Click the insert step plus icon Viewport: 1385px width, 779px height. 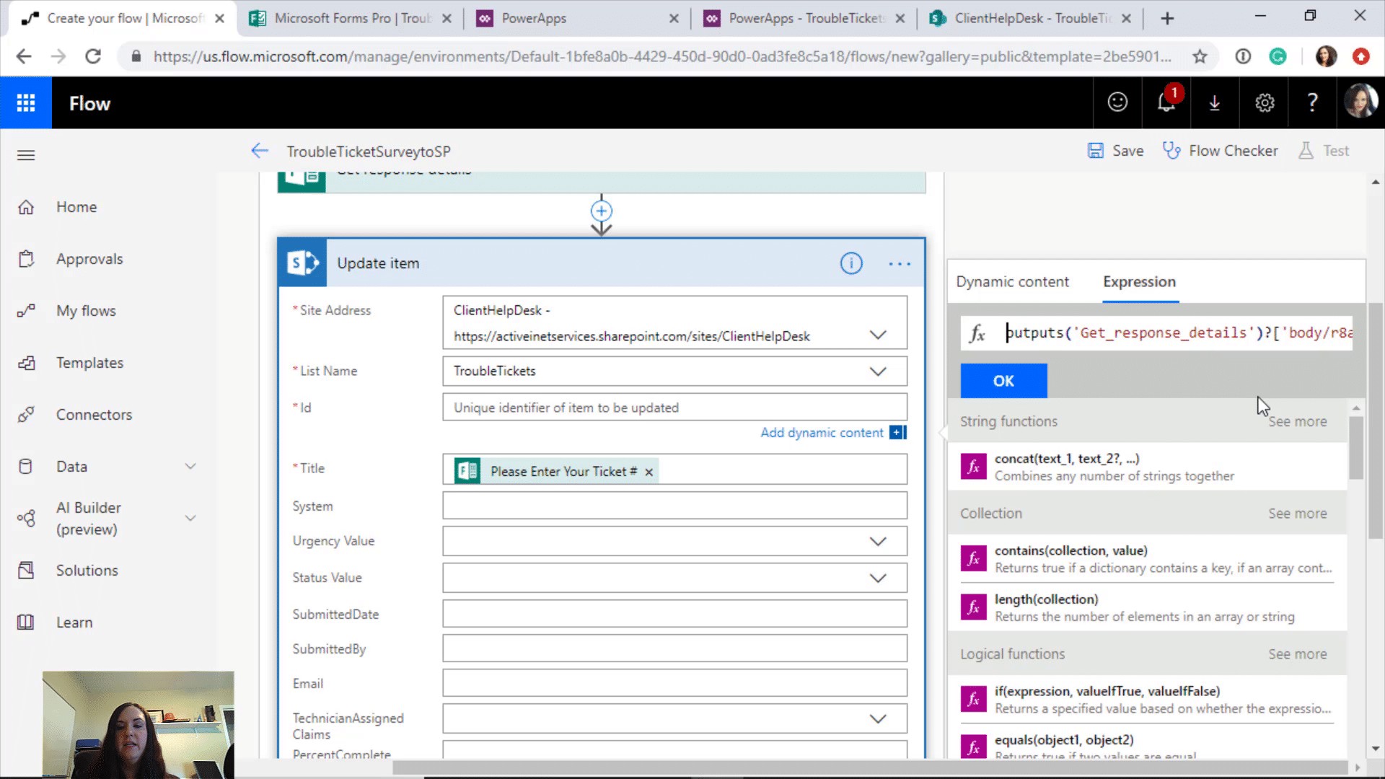[x=602, y=211]
